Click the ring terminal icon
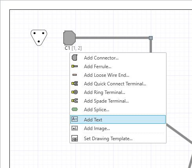Viewport: 192px width, 168px height. [75, 92]
